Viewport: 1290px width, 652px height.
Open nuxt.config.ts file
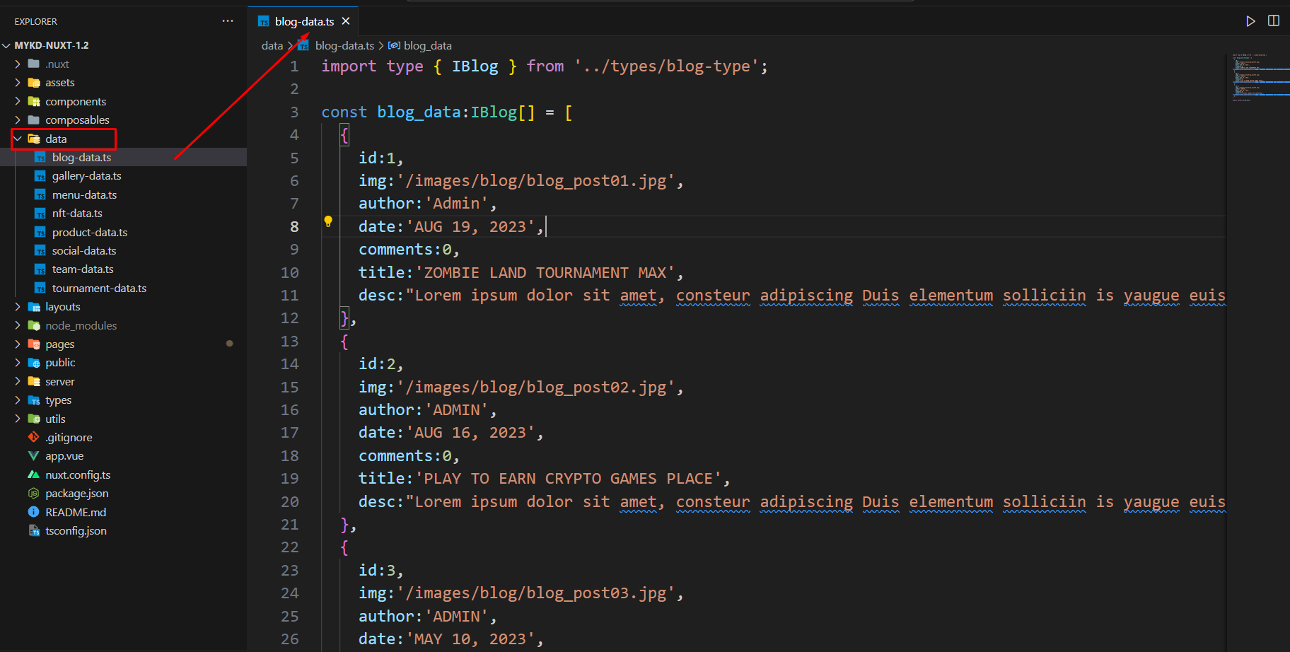pyautogui.click(x=78, y=475)
